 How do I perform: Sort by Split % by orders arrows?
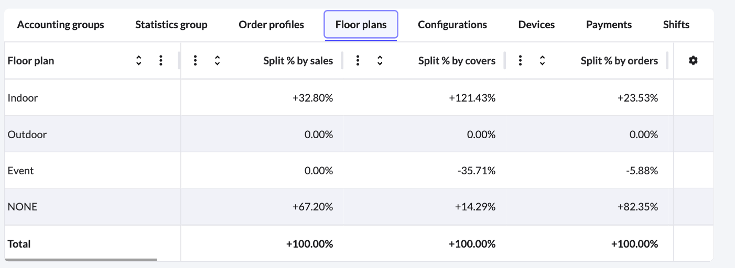click(542, 61)
